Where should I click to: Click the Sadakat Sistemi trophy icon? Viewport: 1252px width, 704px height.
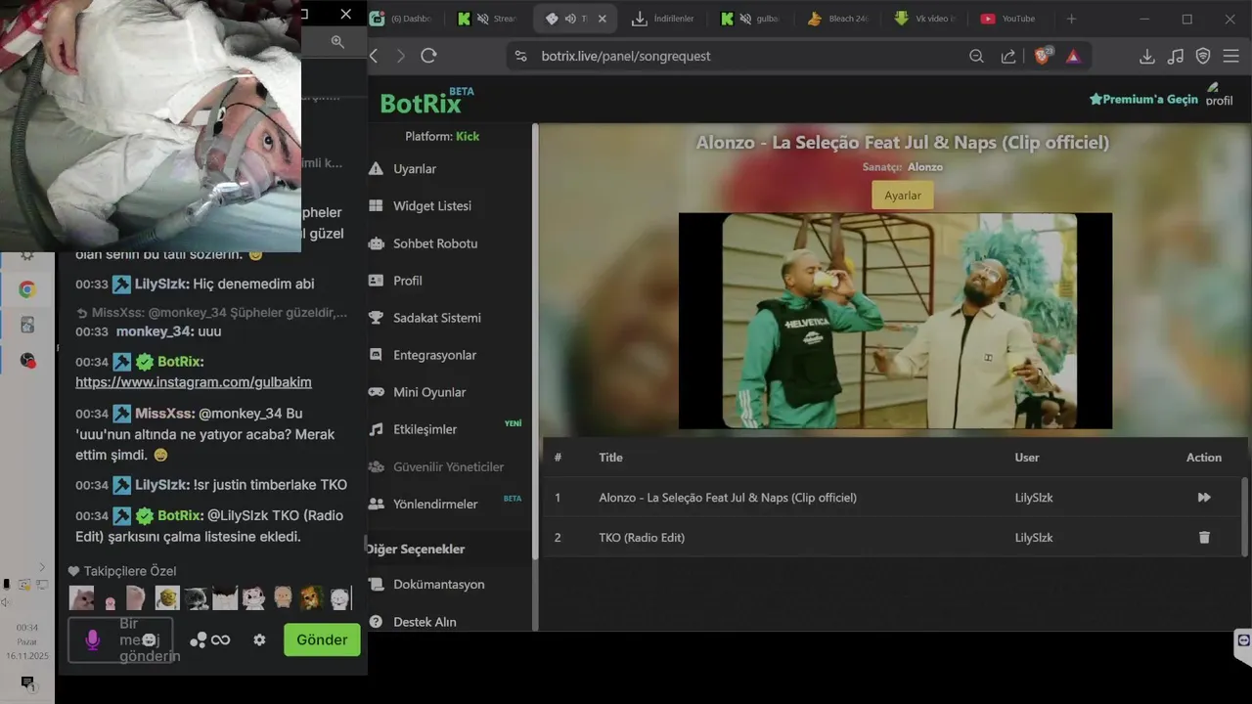click(376, 318)
